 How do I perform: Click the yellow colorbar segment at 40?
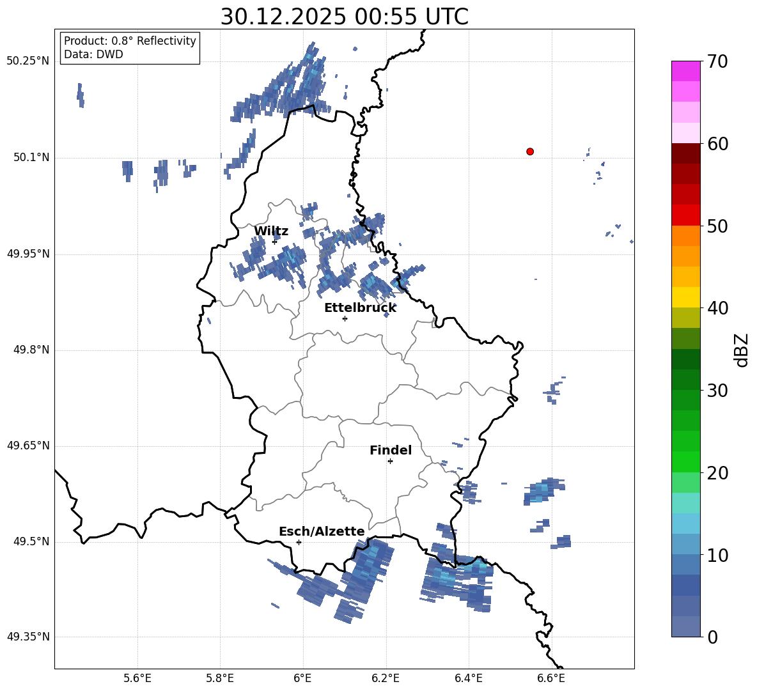686,297
